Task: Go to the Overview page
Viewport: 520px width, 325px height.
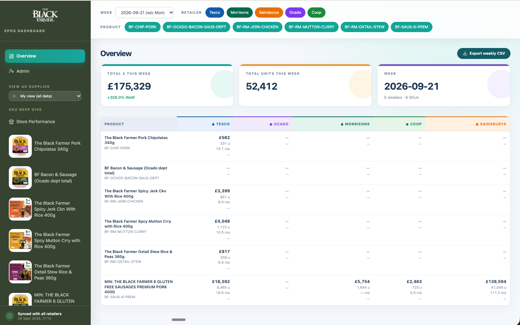Action: [x=45, y=56]
